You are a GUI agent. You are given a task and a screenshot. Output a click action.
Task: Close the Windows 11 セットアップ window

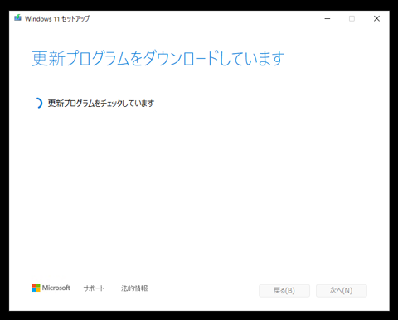376,18
